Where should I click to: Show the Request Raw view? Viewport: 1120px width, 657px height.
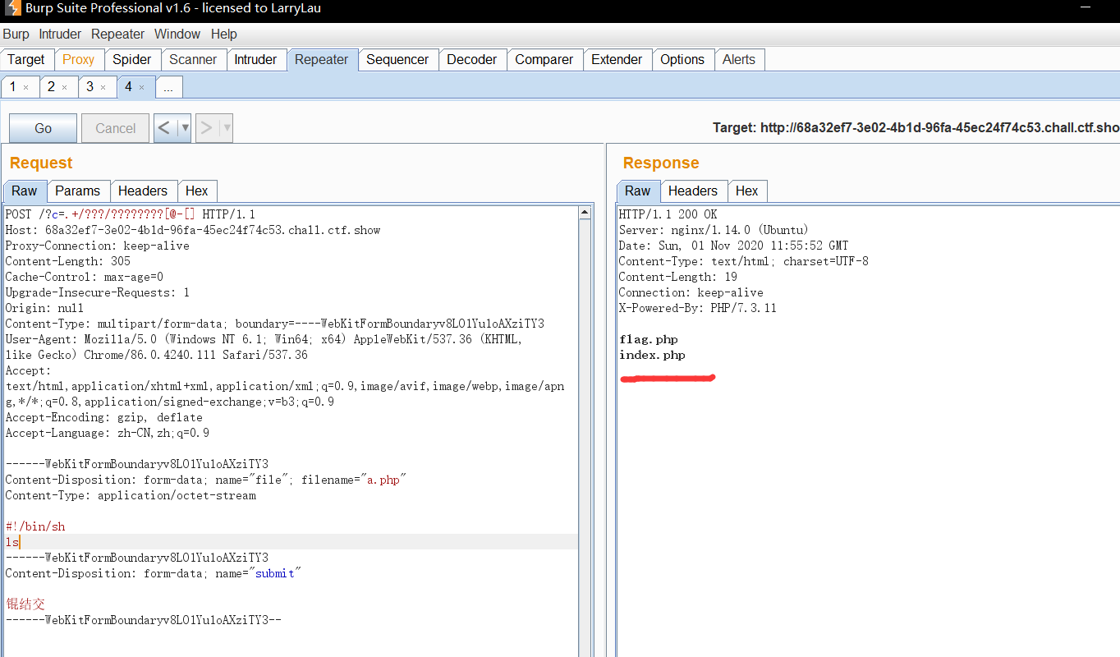click(25, 191)
